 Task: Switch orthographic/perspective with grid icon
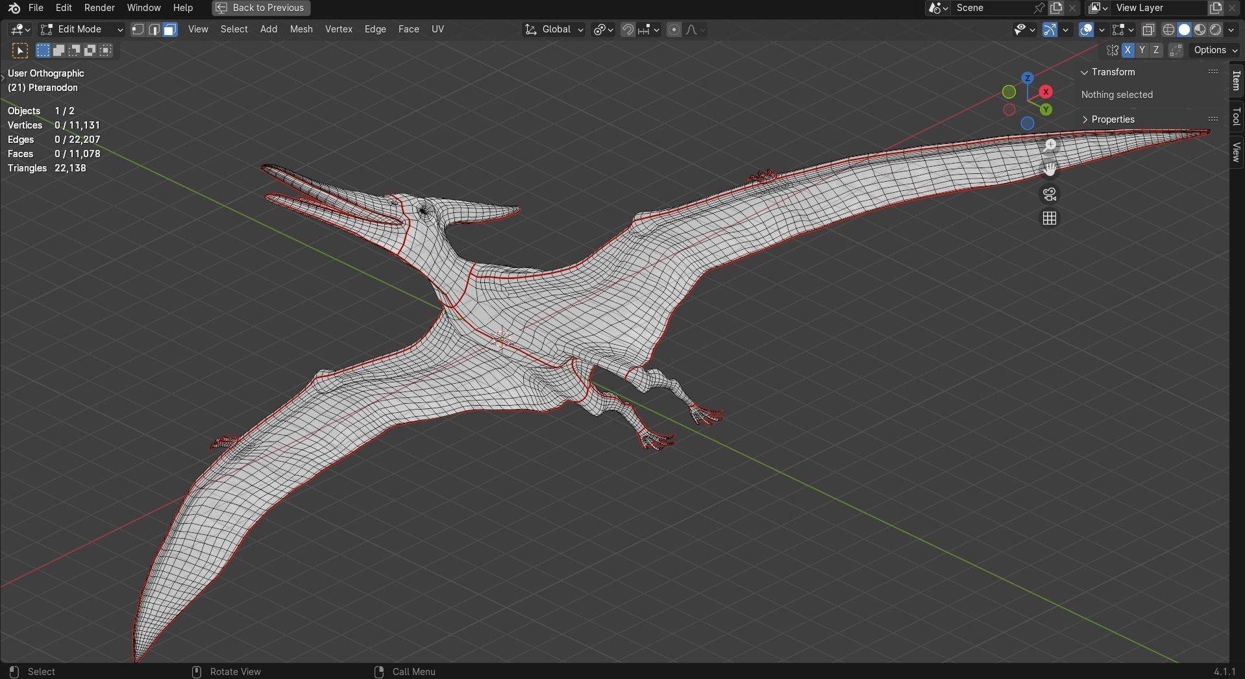click(1050, 218)
